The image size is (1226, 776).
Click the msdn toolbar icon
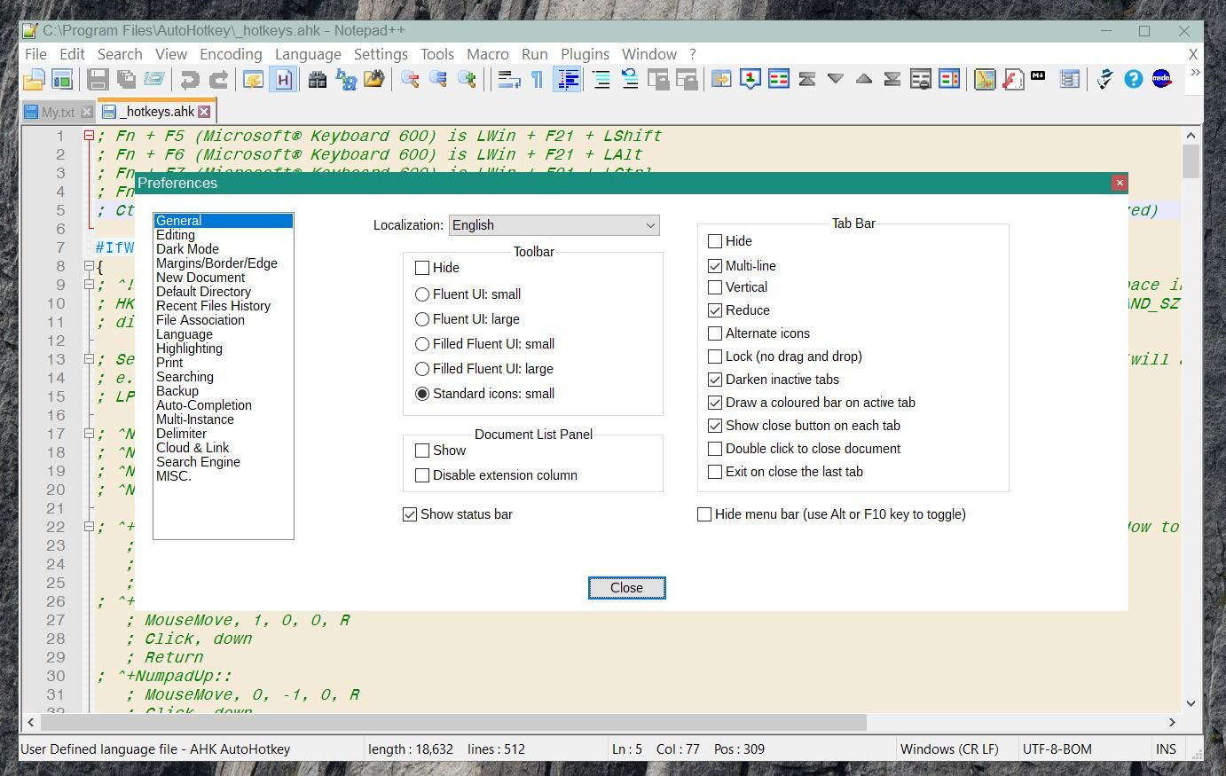1161,80
